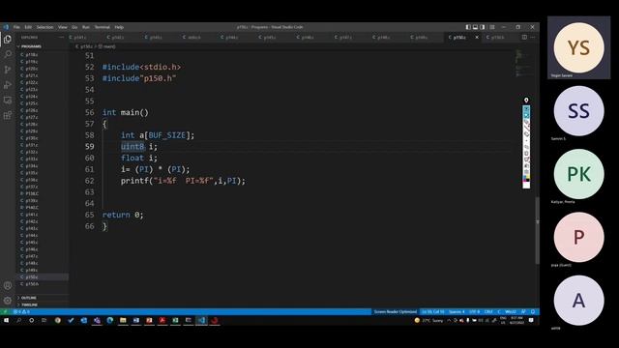Open the errors and warnings status item
Viewport: 619px width, 348px height.
21,311
